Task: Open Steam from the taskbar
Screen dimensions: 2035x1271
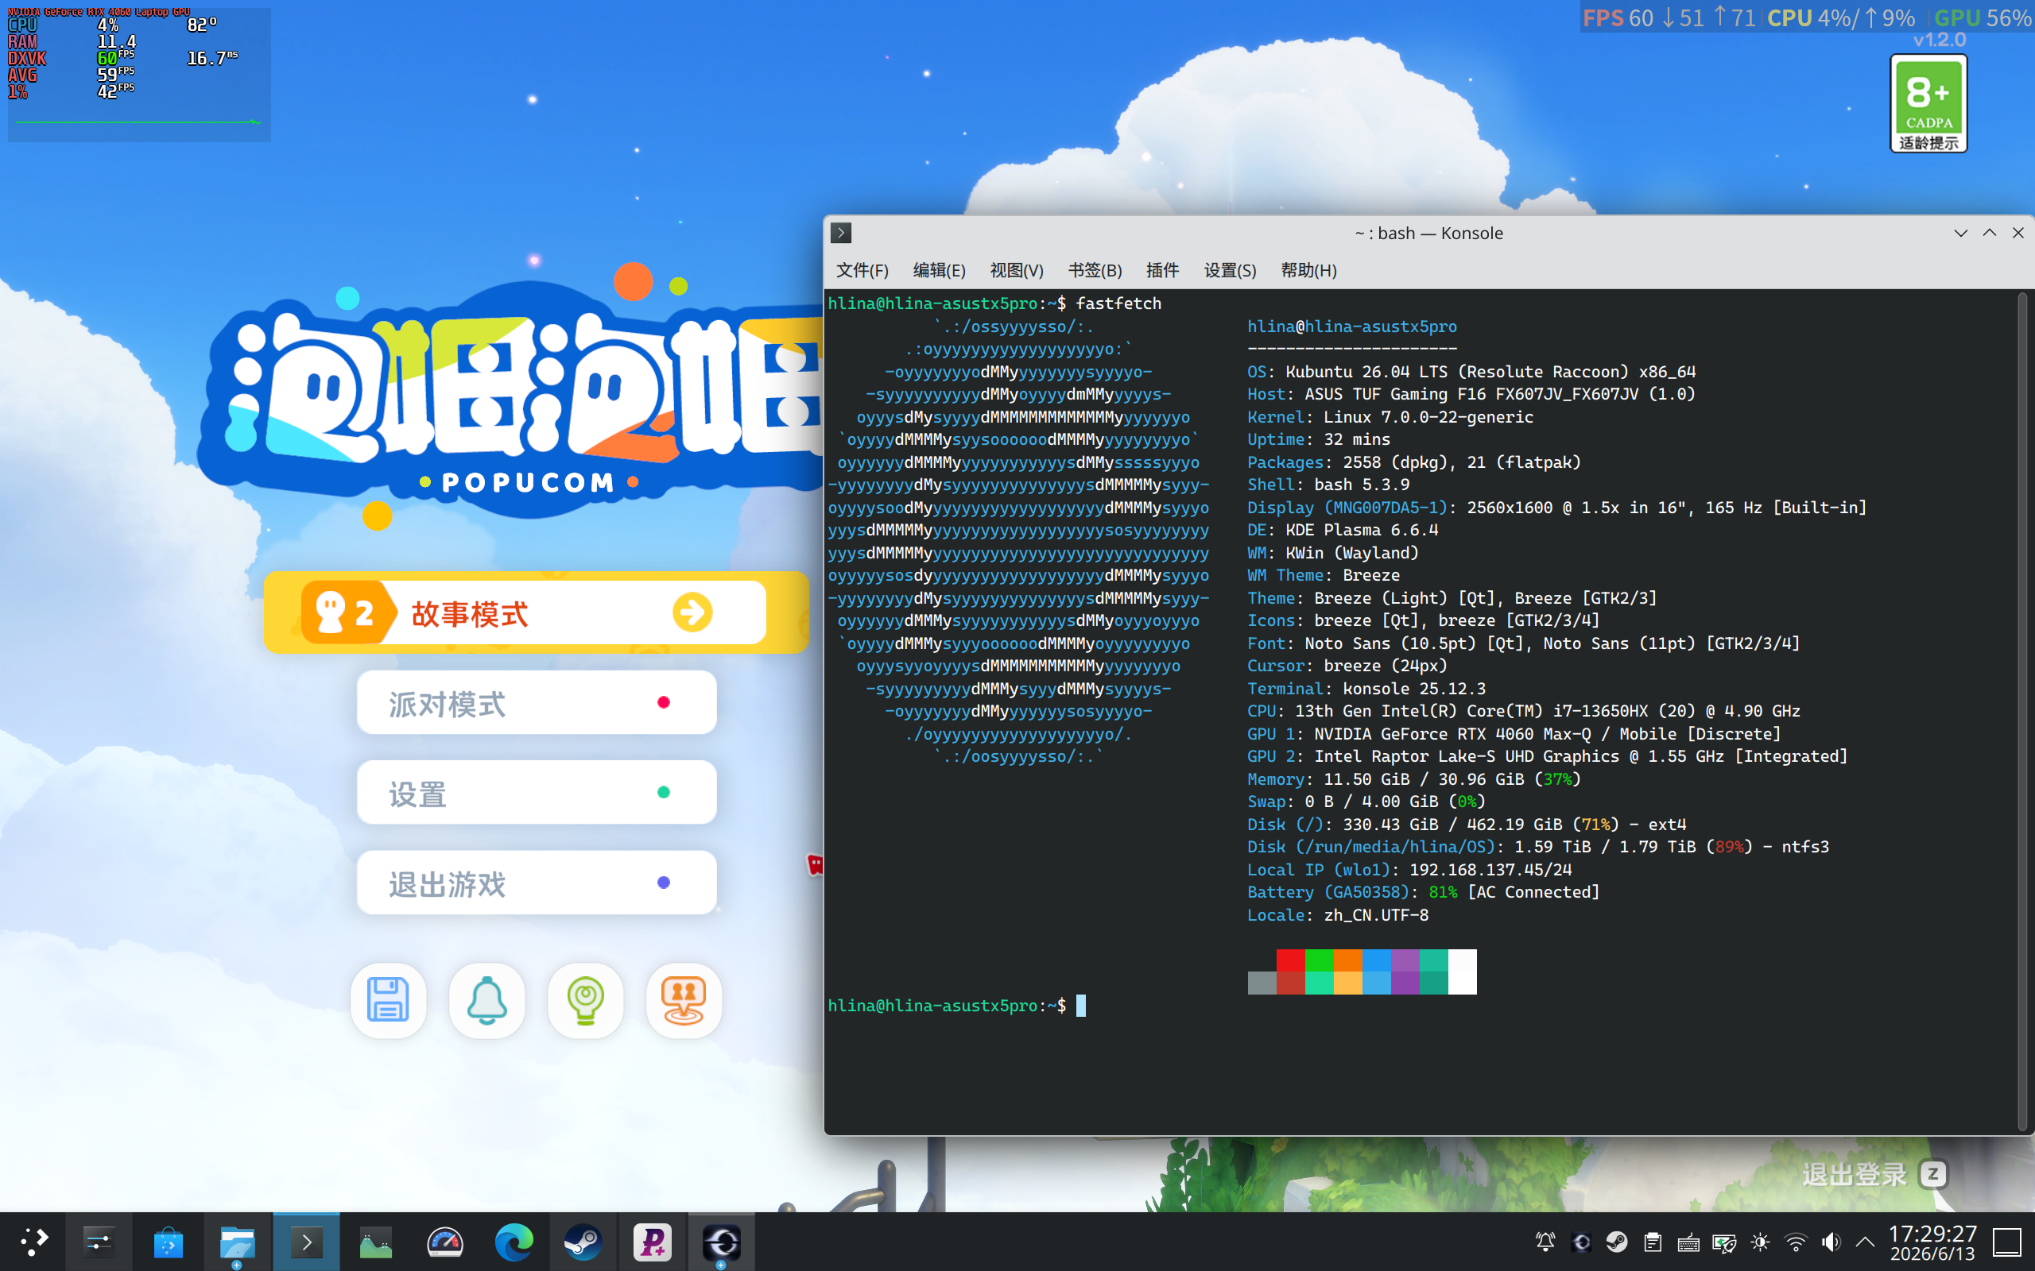Action: tap(583, 1242)
